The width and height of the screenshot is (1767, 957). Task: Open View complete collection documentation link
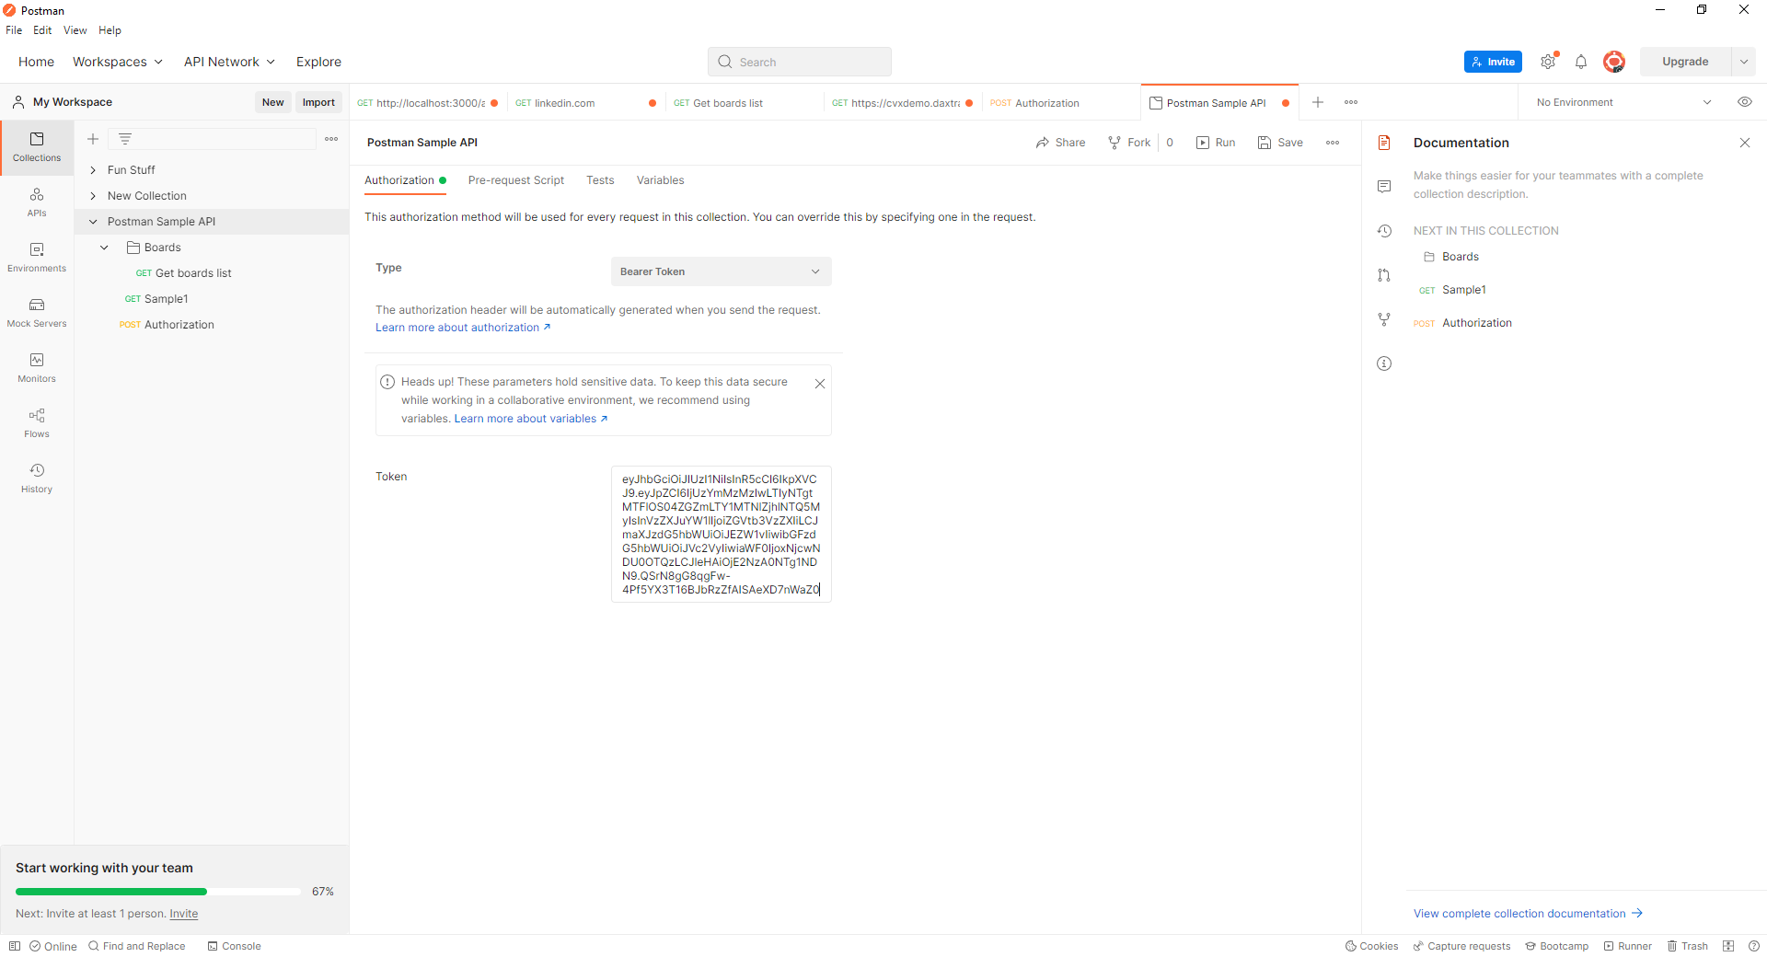tap(1528, 914)
